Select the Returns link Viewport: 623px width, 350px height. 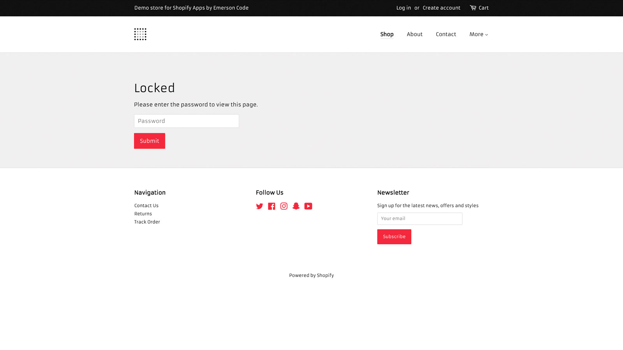click(x=143, y=213)
